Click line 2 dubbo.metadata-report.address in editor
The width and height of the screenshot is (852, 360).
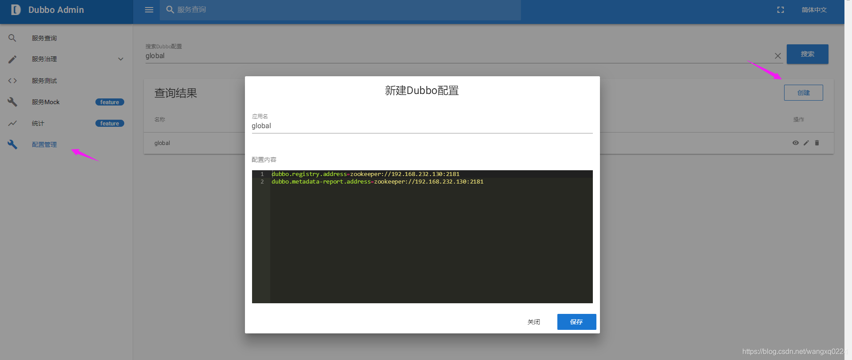pyautogui.click(x=377, y=182)
